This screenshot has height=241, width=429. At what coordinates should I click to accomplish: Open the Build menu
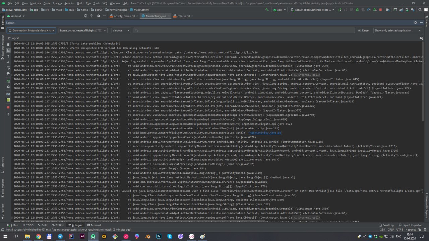coord(80,3)
